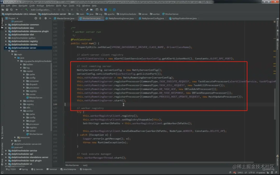
Task: Open the Structure side tool window
Action: pyautogui.click(x=2, y=133)
